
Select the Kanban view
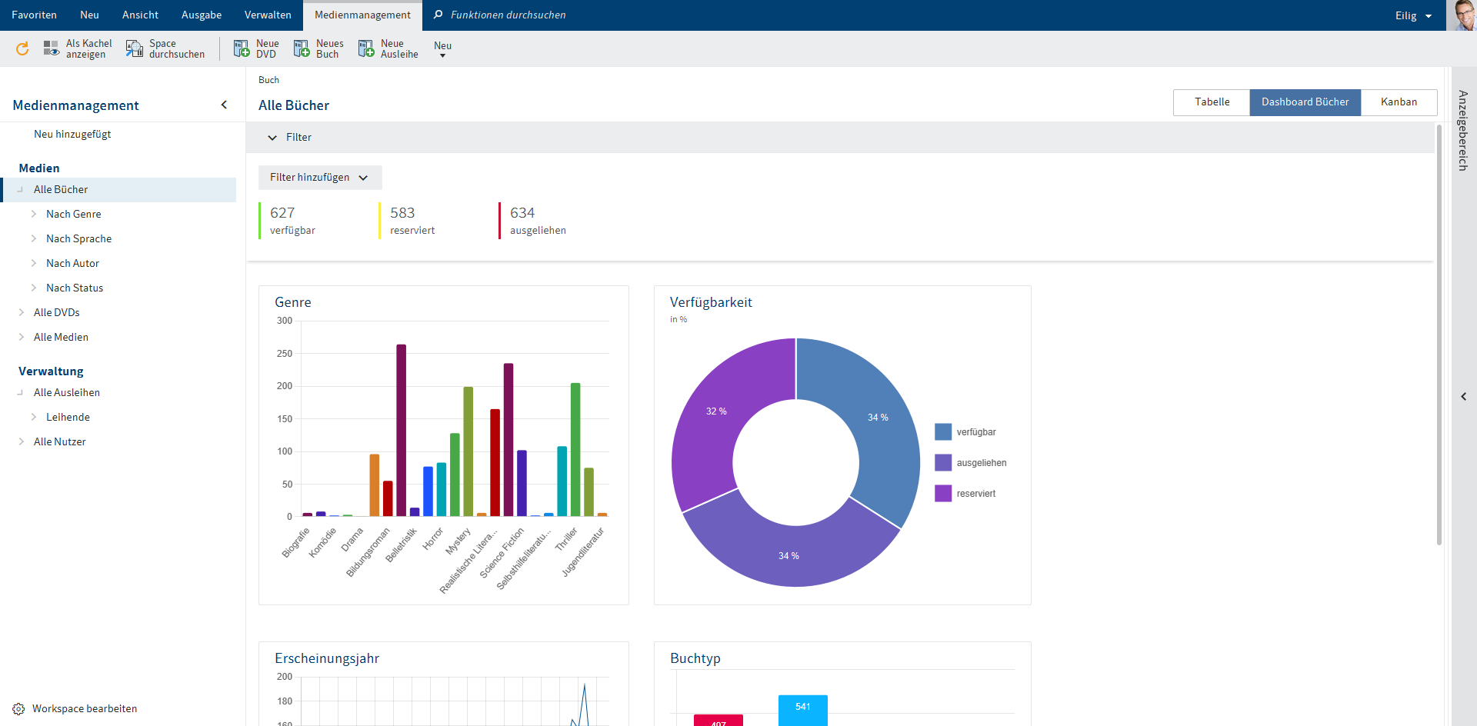tap(1399, 102)
